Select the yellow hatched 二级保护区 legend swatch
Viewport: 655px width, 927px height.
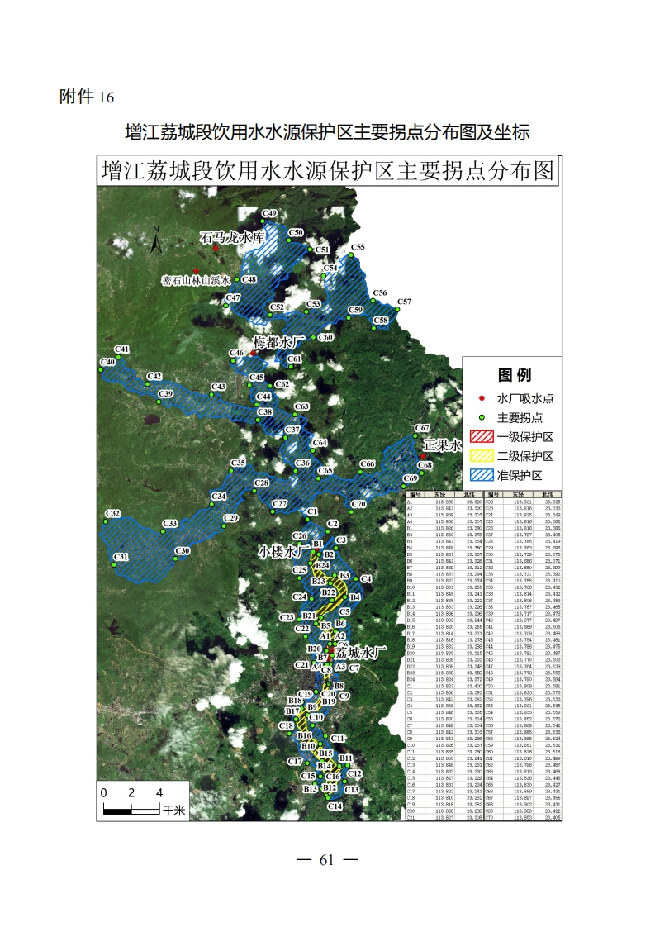click(x=482, y=456)
